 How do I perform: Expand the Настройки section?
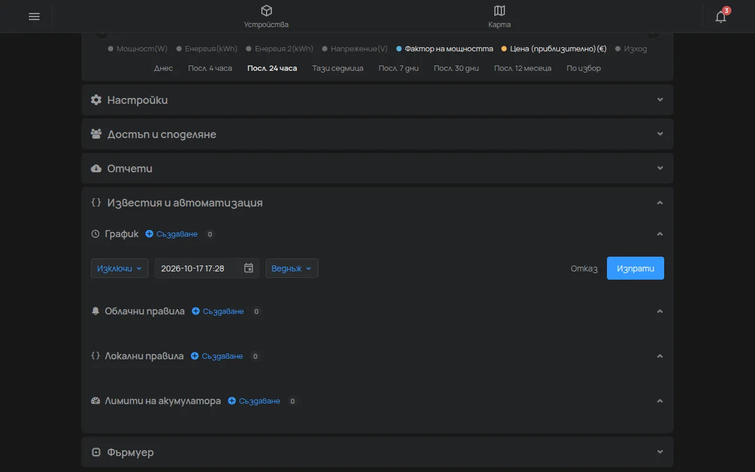377,100
